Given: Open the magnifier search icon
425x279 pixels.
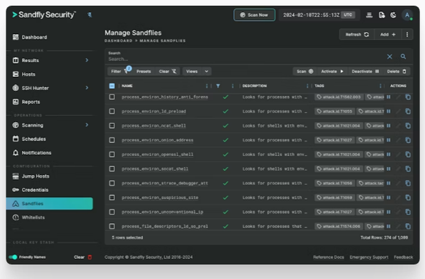Looking at the screenshot, I should [x=402, y=56].
